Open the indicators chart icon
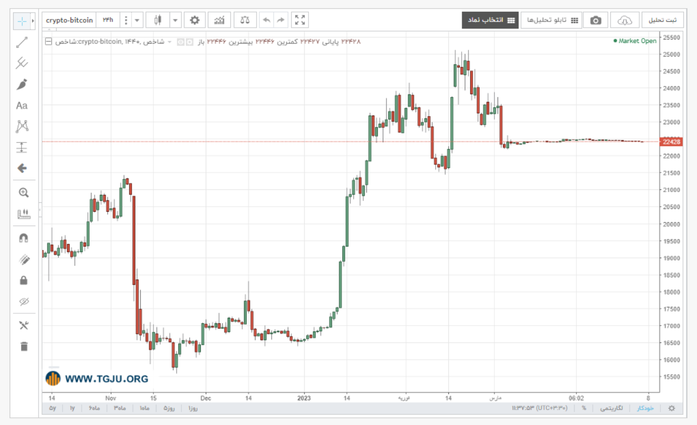 click(219, 20)
